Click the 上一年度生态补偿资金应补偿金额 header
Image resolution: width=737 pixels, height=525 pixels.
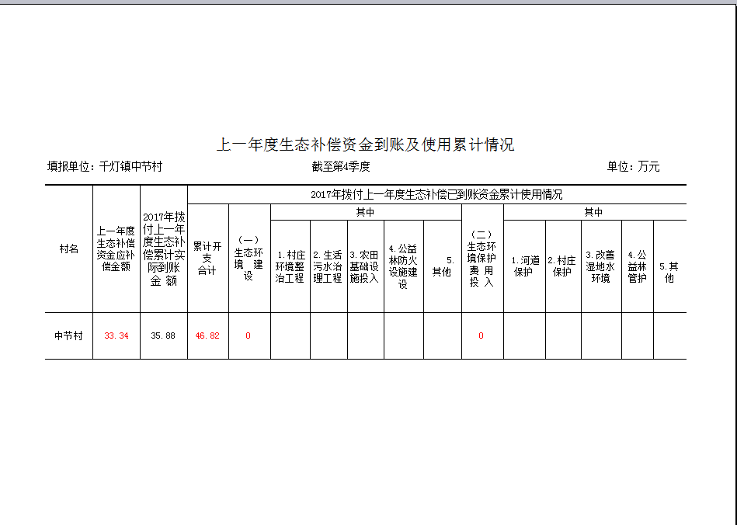click(x=116, y=249)
